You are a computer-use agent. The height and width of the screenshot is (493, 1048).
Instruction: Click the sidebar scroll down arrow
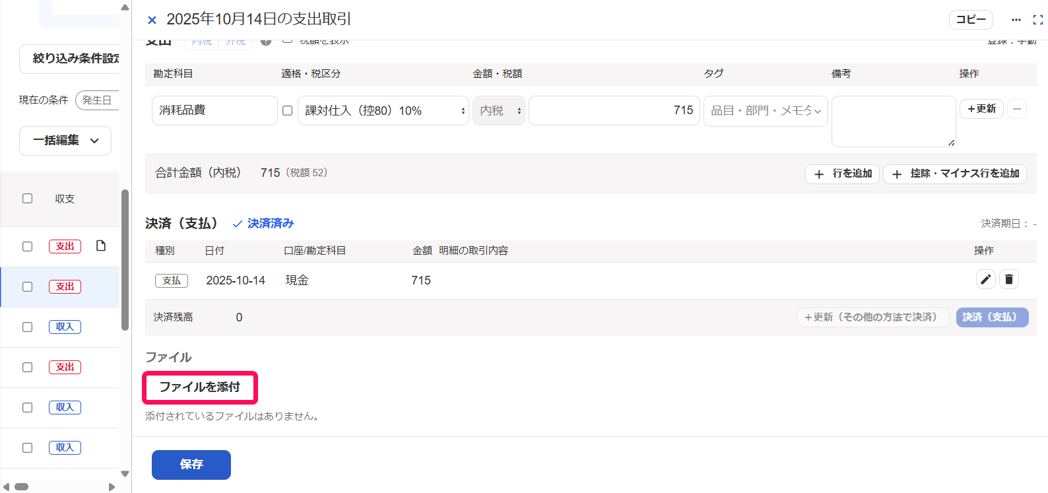pos(125,474)
